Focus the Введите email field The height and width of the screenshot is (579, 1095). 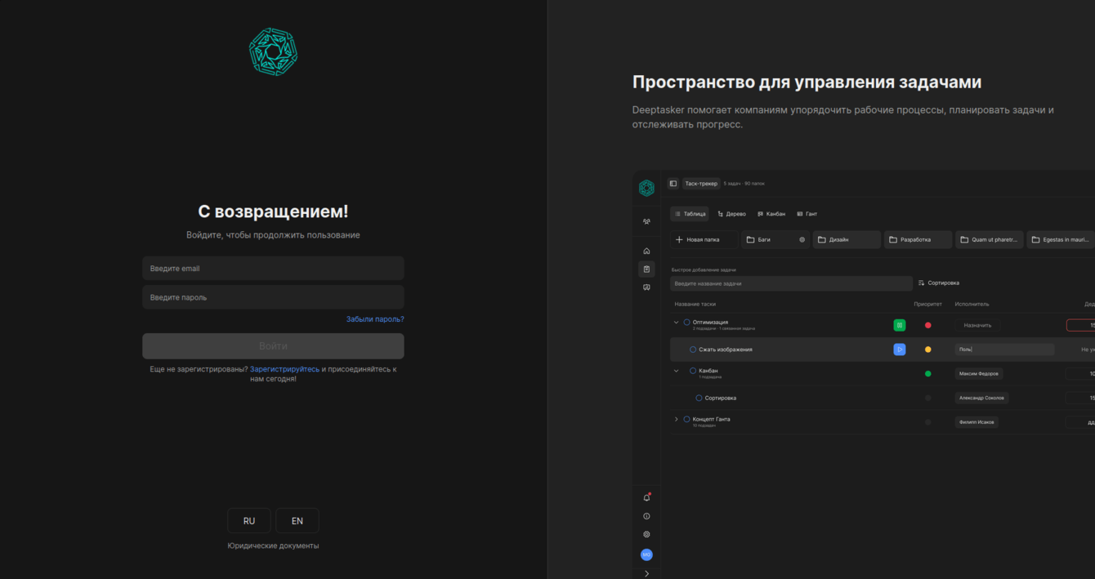click(273, 269)
